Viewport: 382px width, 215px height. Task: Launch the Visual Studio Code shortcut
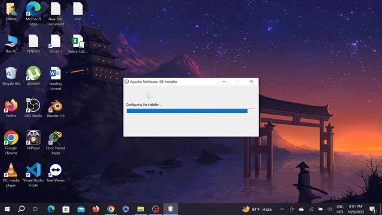33,175
